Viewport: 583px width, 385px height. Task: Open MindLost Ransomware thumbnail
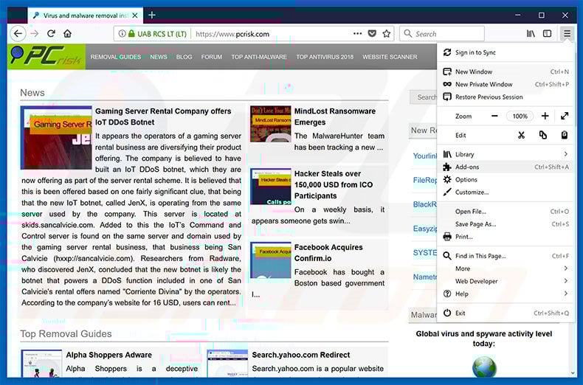[270, 124]
